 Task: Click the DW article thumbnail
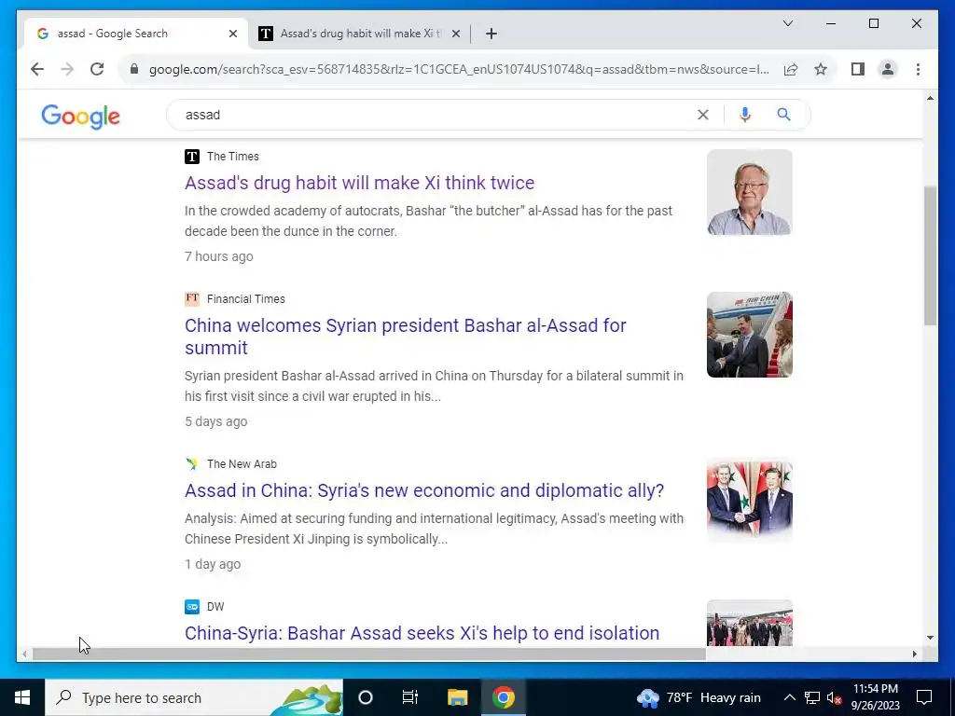click(x=749, y=622)
